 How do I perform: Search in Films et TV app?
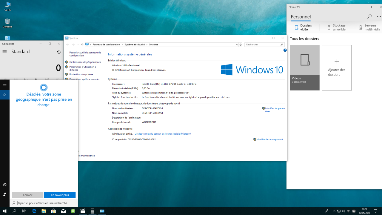[369, 16]
